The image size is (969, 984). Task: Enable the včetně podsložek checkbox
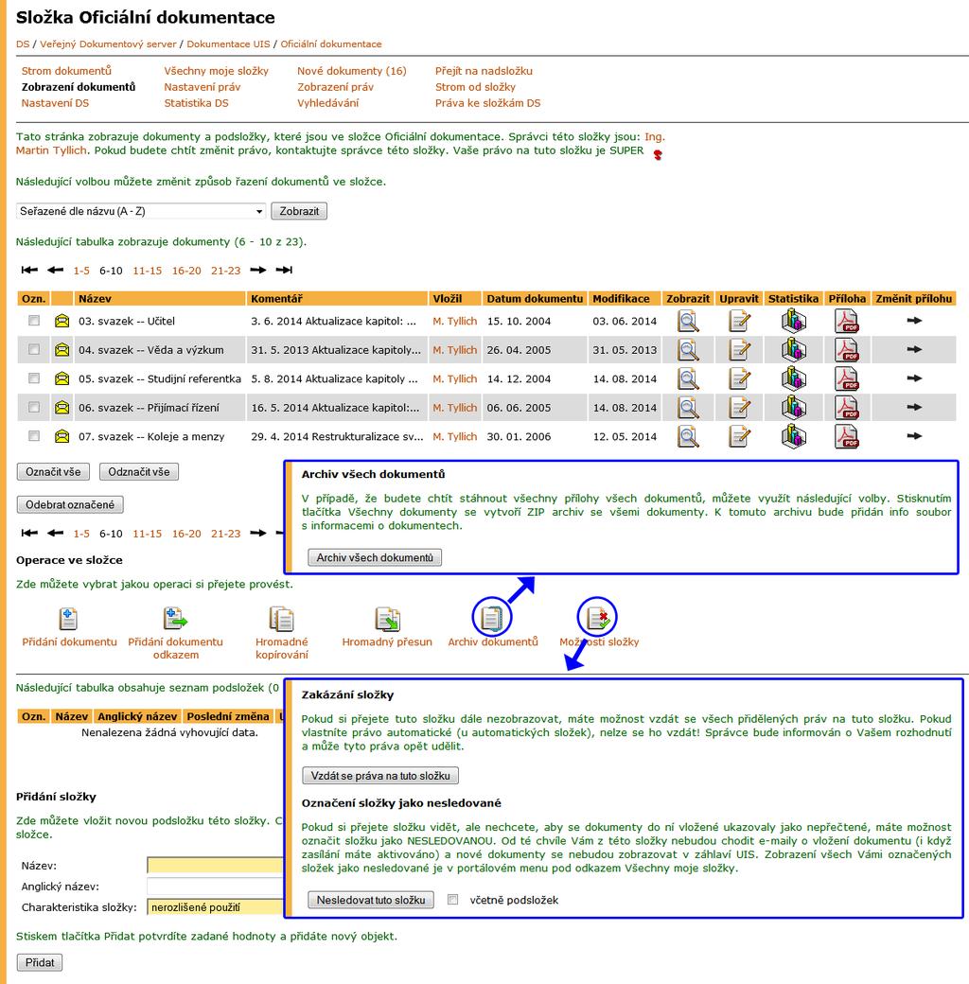click(452, 900)
